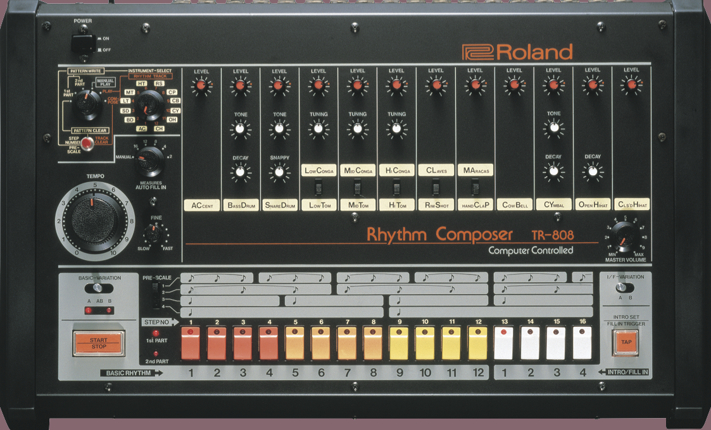711x430 pixels.
Task: Tap red step button 4
Action: click(x=269, y=343)
